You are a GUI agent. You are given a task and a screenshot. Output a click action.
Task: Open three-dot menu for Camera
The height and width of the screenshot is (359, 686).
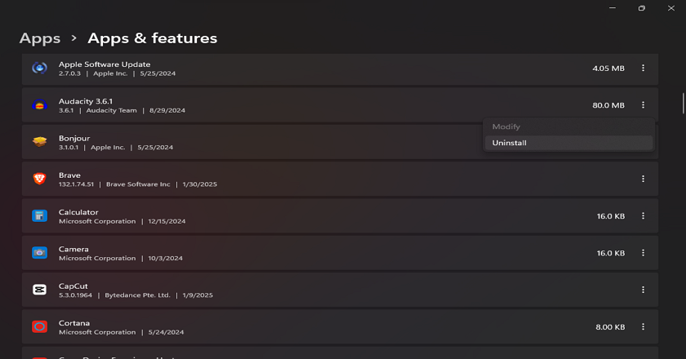point(644,253)
